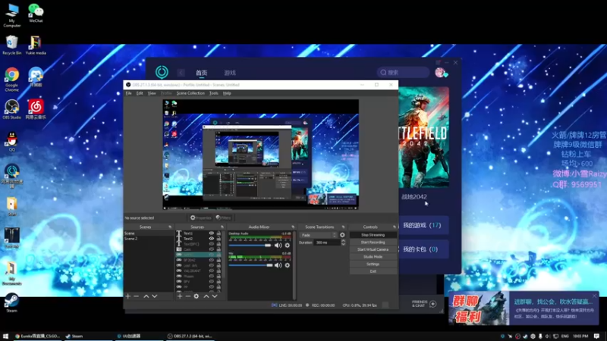Open the user avatar in the UU launcher

click(x=440, y=72)
